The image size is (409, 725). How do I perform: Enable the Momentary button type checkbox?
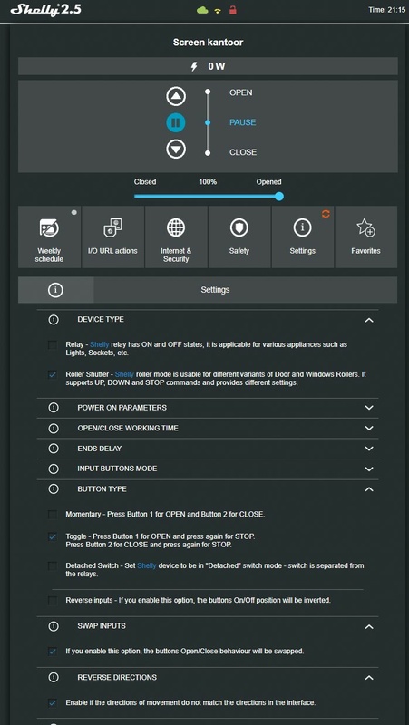53,514
